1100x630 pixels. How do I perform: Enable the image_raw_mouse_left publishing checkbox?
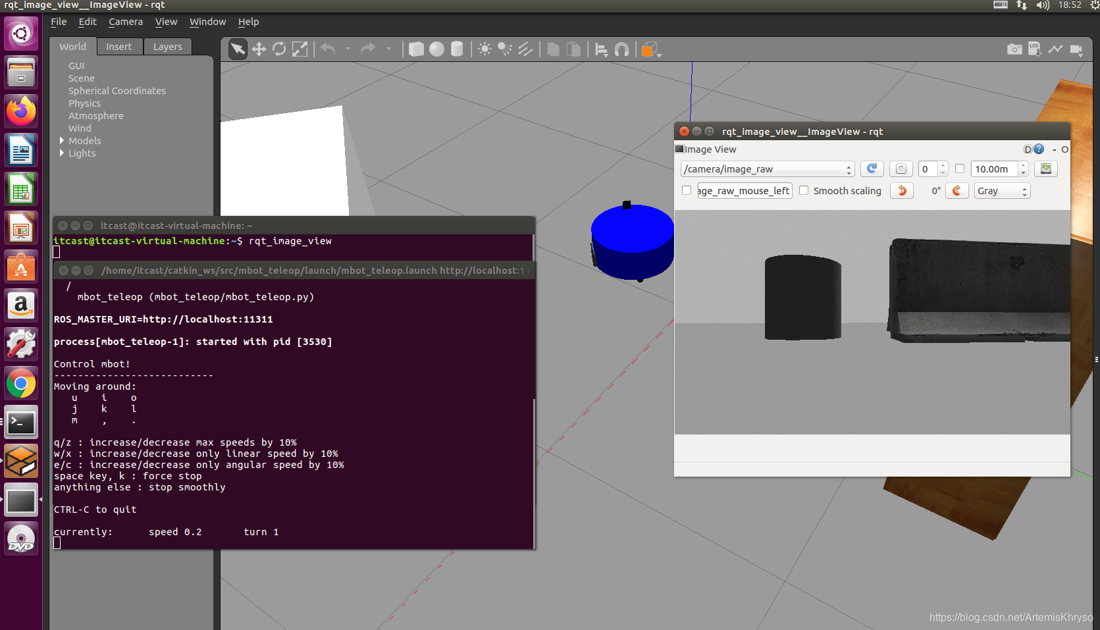(687, 190)
